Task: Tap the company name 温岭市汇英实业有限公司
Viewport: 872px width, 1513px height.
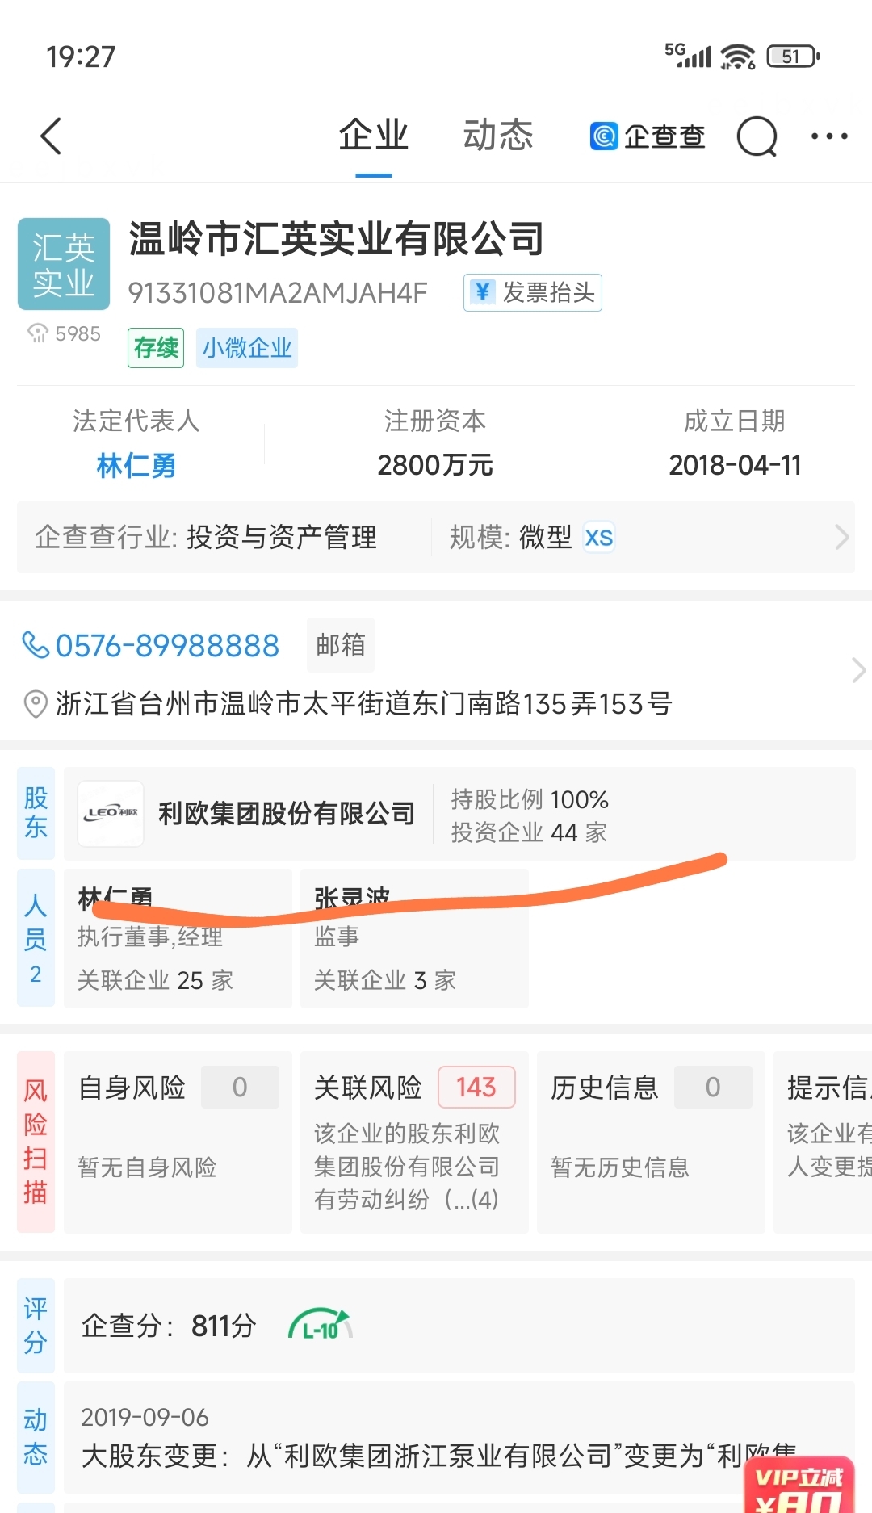Action: click(x=336, y=239)
